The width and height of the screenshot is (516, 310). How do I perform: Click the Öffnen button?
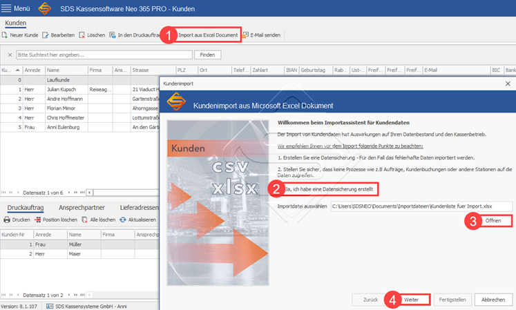point(493,220)
